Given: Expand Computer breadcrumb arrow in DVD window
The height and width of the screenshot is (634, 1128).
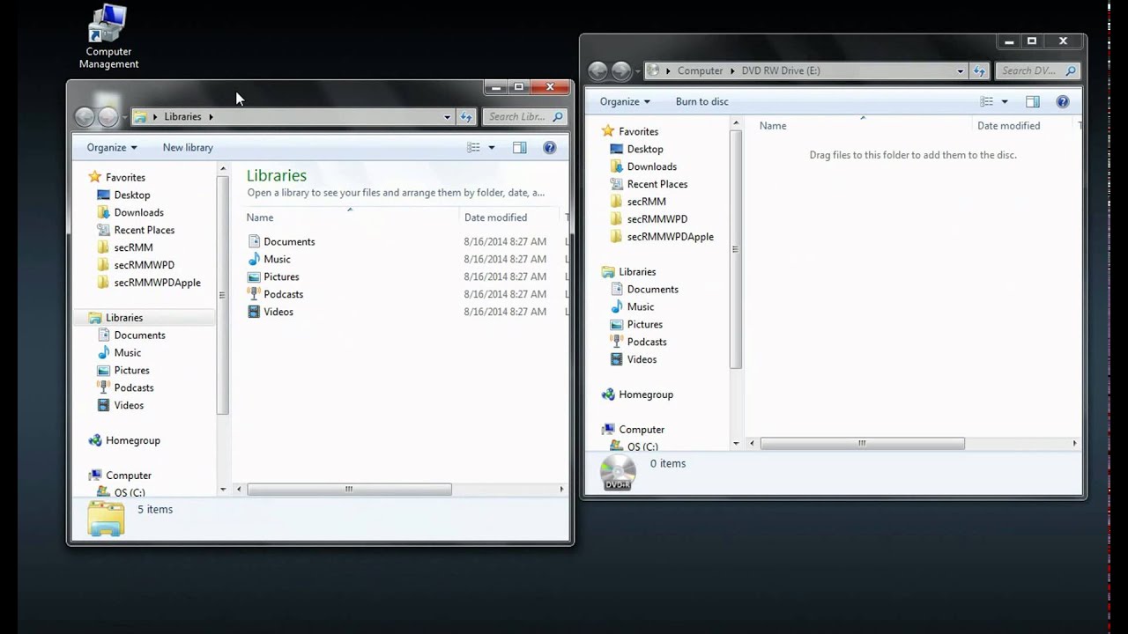Looking at the screenshot, I should 731,70.
